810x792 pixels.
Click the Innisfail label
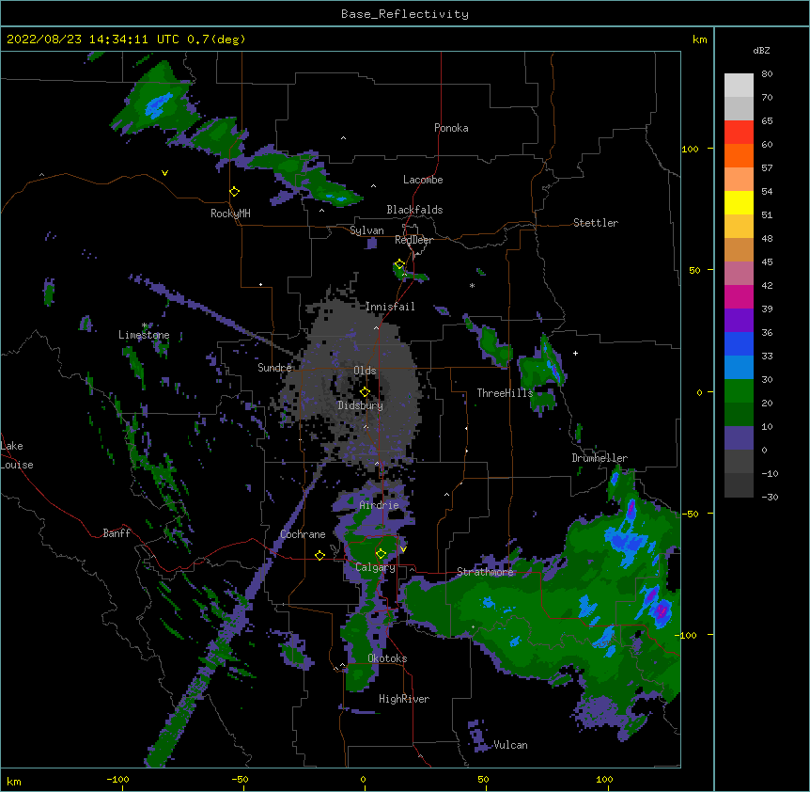tap(390, 307)
